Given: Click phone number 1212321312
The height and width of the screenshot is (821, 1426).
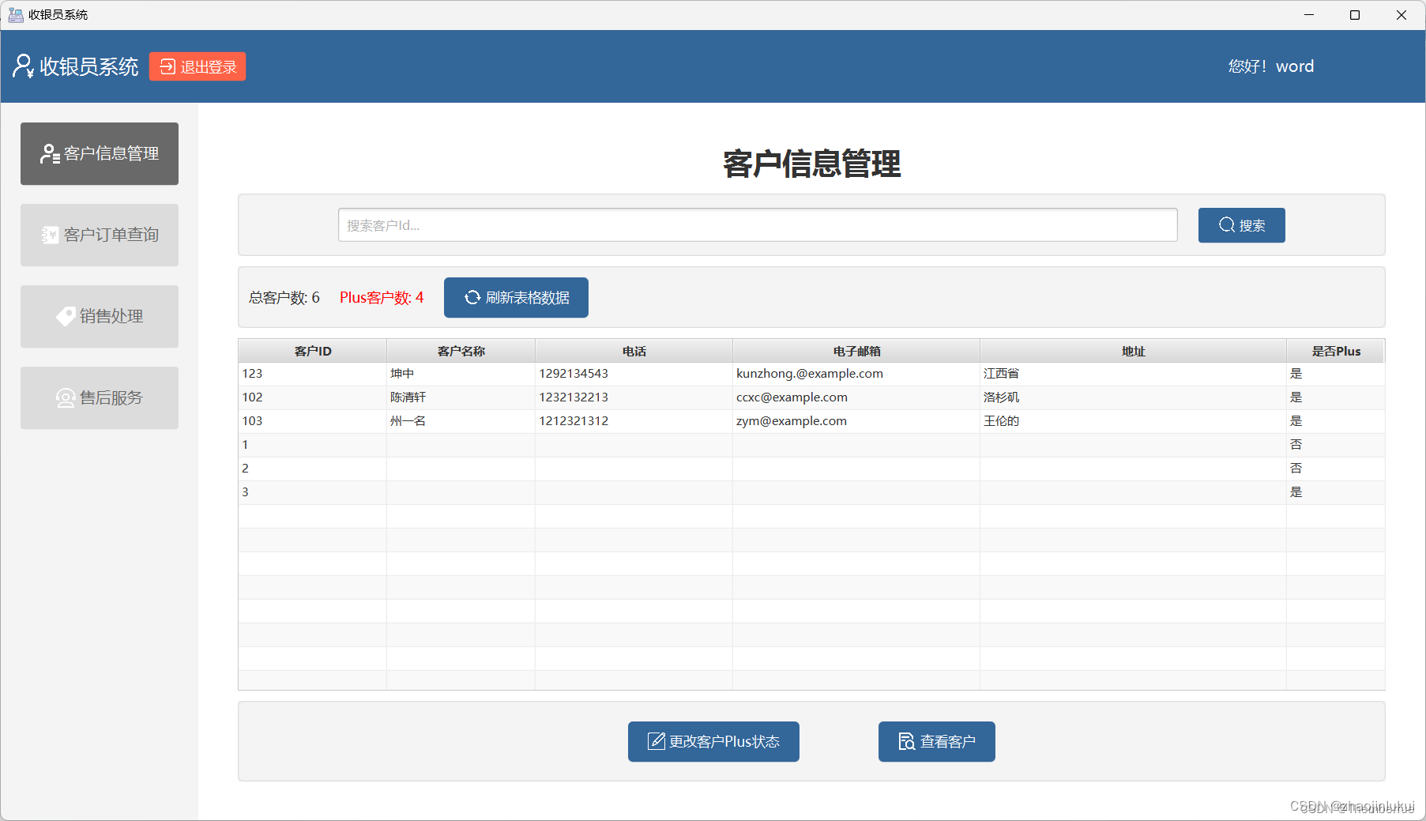Looking at the screenshot, I should tap(574, 421).
